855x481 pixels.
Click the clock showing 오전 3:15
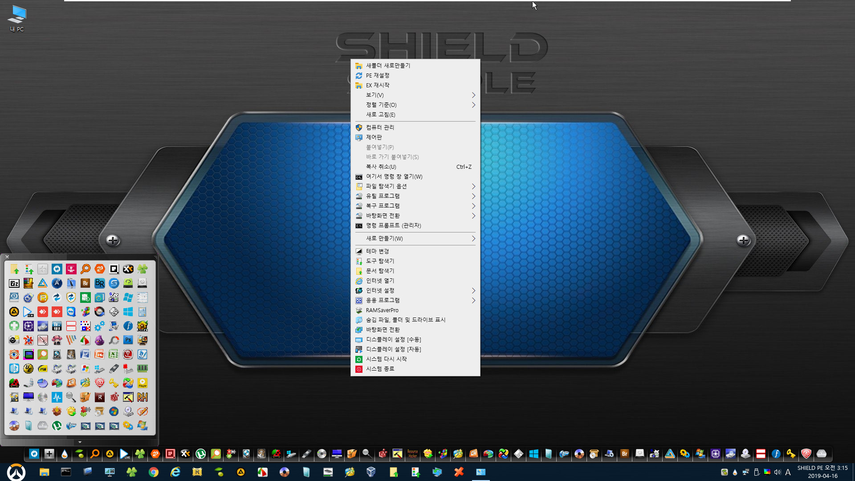(822, 472)
